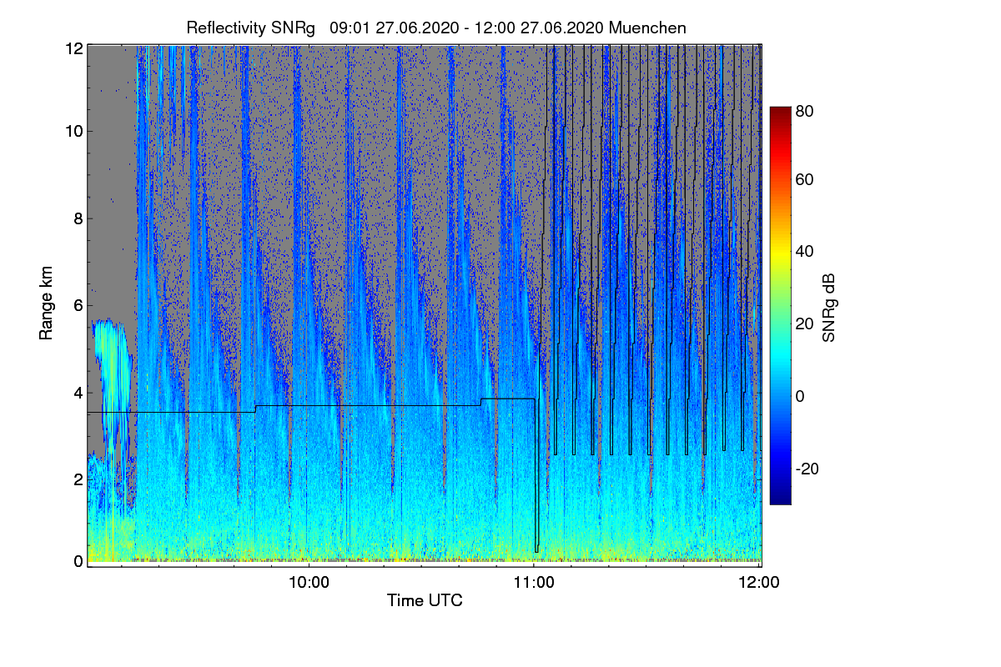Image resolution: width=1001 pixels, height=667 pixels.
Task: Click the plot title 'Reflectivity SNRg'
Action: tap(250, 28)
